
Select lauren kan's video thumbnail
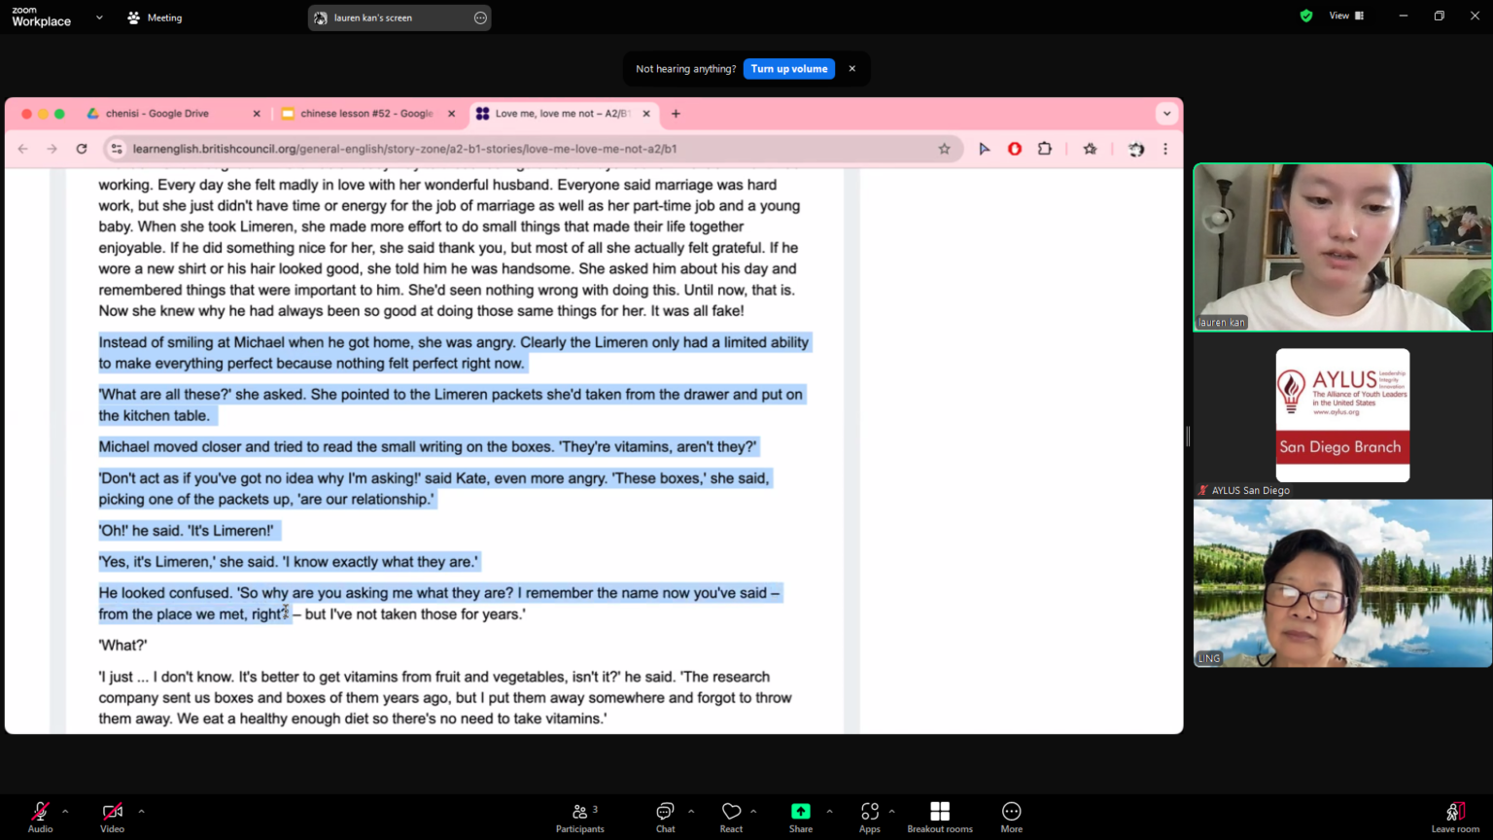click(x=1342, y=247)
